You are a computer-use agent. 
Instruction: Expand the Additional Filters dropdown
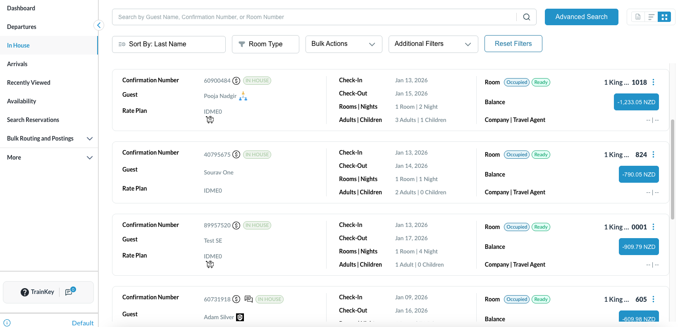pos(433,44)
